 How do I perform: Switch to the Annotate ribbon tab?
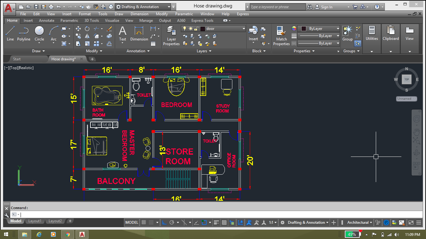pyautogui.click(x=46, y=21)
